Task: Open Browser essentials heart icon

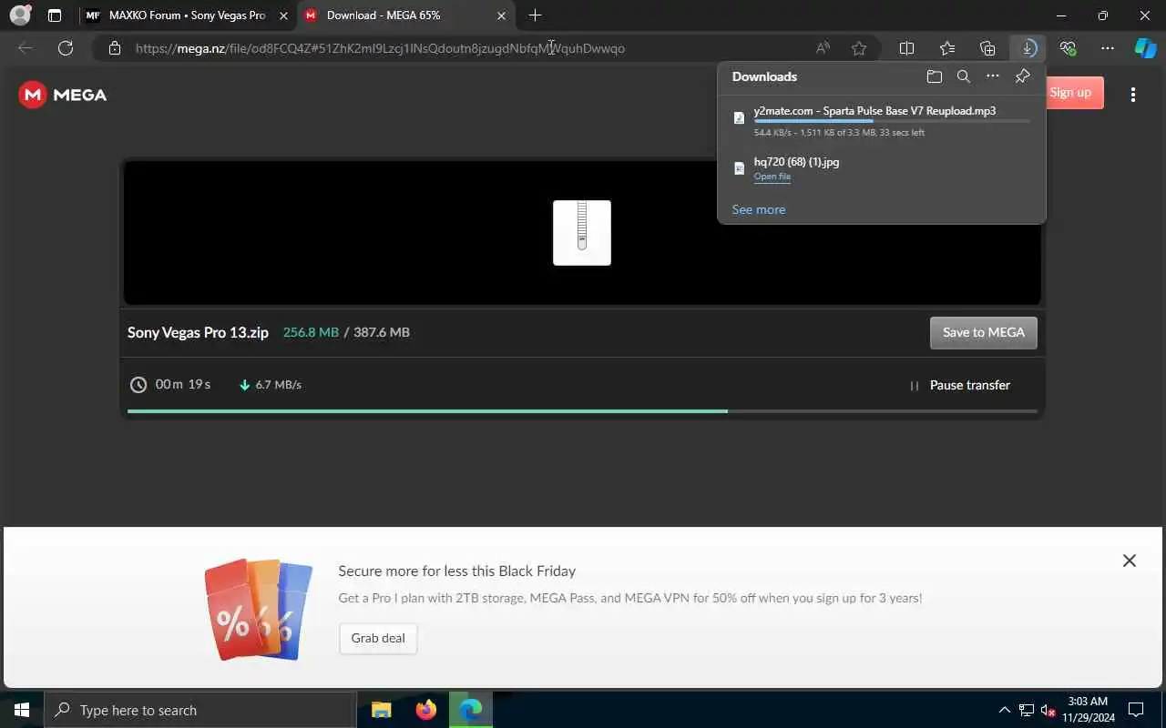Action: 1068,48
